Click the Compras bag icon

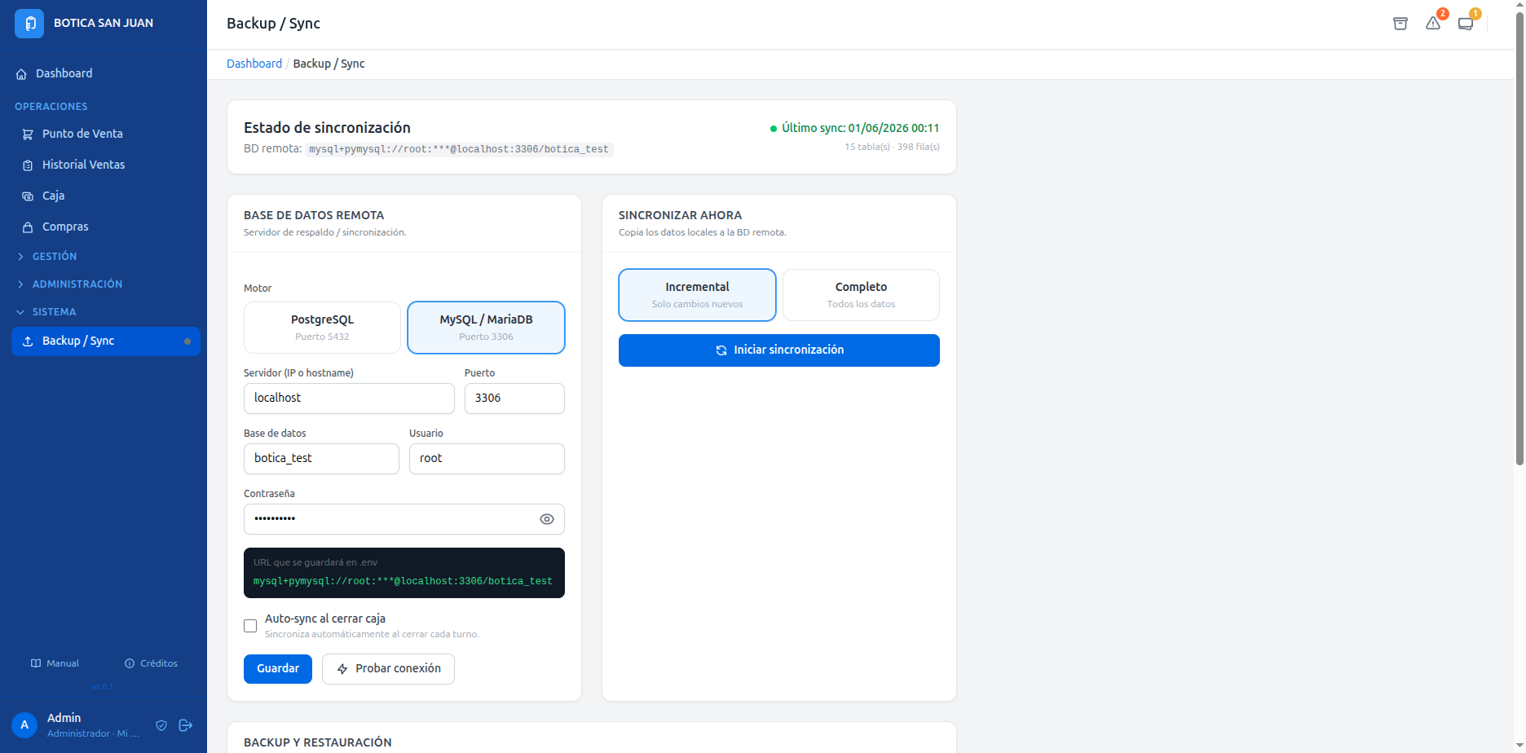pyautogui.click(x=28, y=227)
